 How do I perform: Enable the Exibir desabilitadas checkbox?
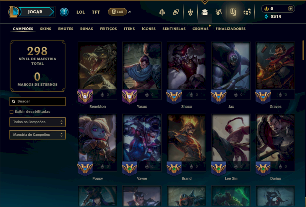point(11,112)
